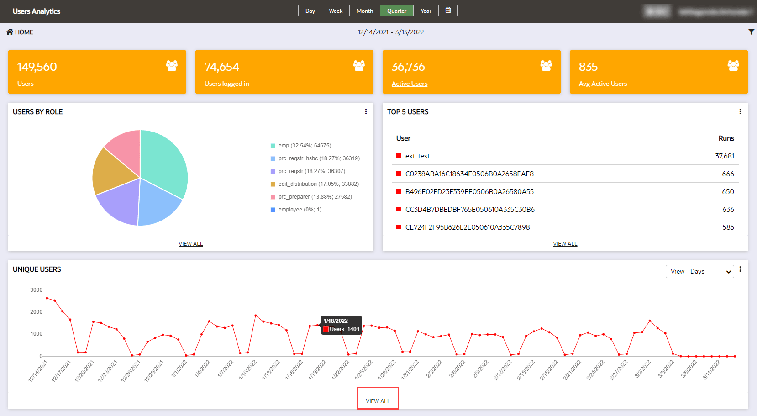Click VIEW ALL below the Unique Users chart
757x416 pixels.
378,400
